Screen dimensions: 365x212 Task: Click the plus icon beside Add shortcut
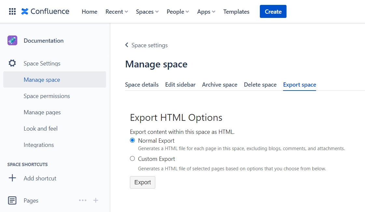click(12, 178)
